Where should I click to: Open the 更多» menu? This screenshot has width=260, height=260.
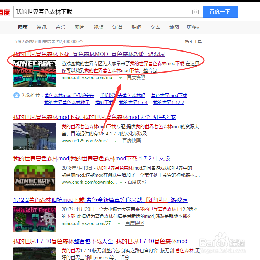tap(193, 27)
